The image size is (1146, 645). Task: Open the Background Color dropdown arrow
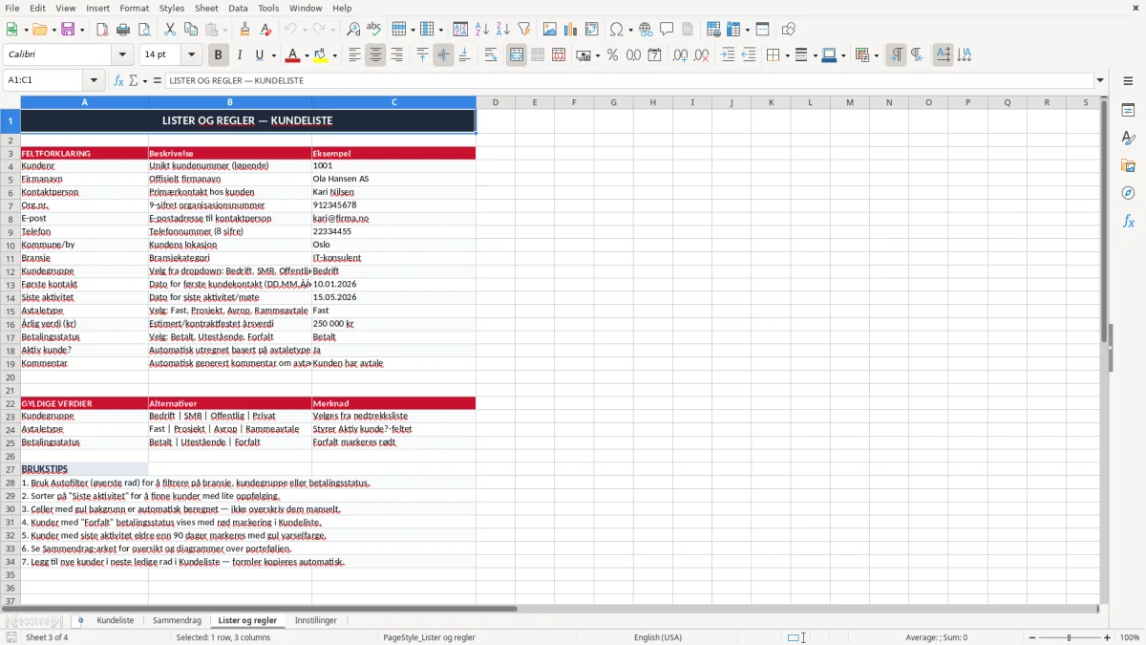point(335,55)
